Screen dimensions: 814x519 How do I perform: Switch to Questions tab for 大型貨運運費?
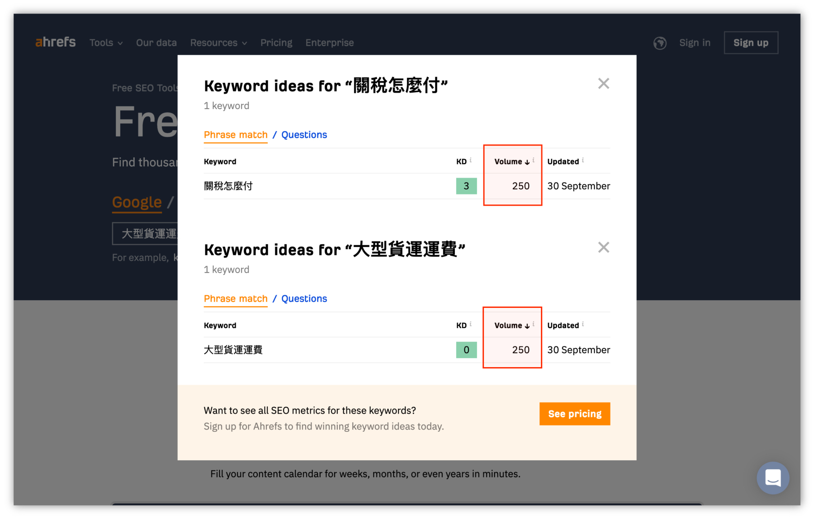[x=304, y=299]
